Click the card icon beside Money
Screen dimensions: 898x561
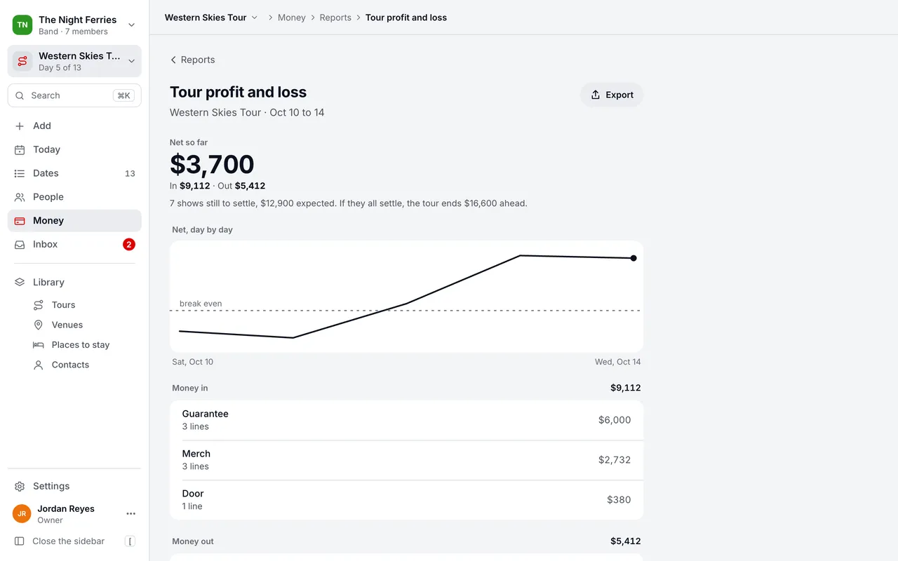20,221
